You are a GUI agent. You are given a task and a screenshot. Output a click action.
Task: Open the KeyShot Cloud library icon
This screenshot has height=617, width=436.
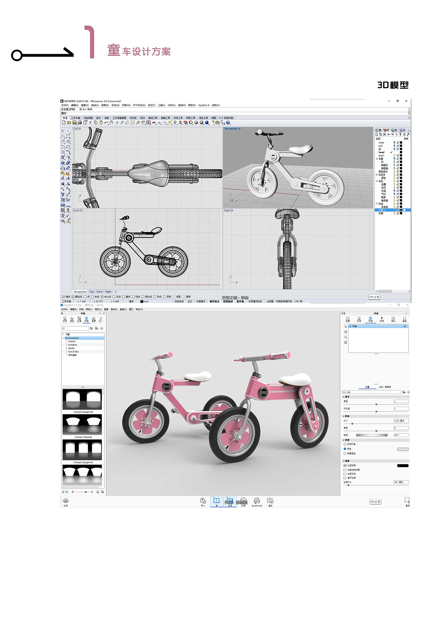(x=66, y=501)
